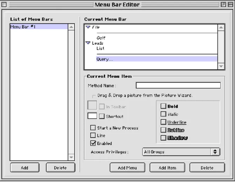The width and height of the screenshot is (235, 182).
Task: Click the window collapse box
Action: (230, 5)
